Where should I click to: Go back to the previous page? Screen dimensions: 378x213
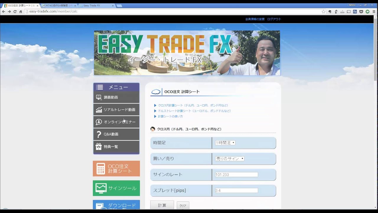[x=4, y=12]
